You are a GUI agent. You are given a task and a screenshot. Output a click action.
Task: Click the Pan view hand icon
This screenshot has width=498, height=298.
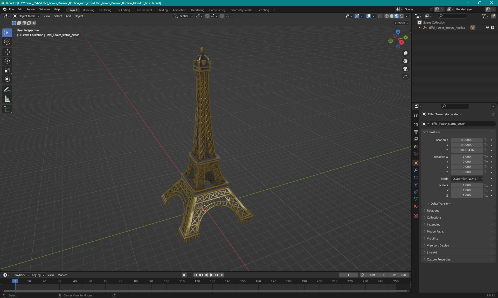pyautogui.click(x=405, y=61)
